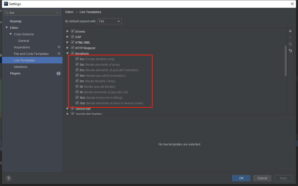Image resolution: width=298 pixels, height=186 pixels.
Task: Click the remove template minus icon
Action: [x=290, y=38]
